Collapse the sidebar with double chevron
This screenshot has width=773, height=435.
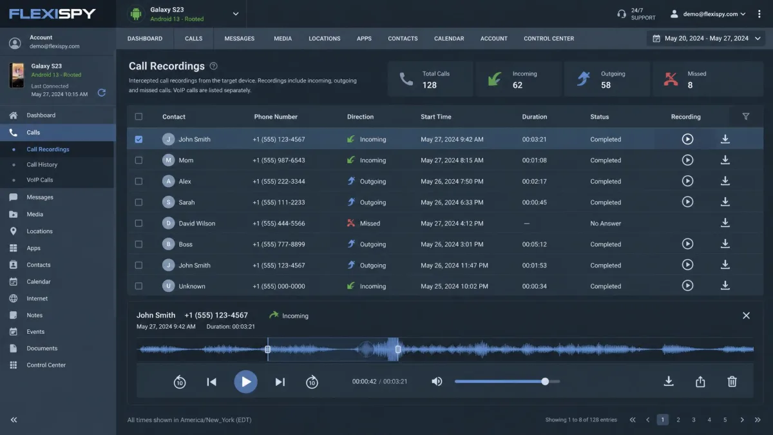pyautogui.click(x=14, y=420)
